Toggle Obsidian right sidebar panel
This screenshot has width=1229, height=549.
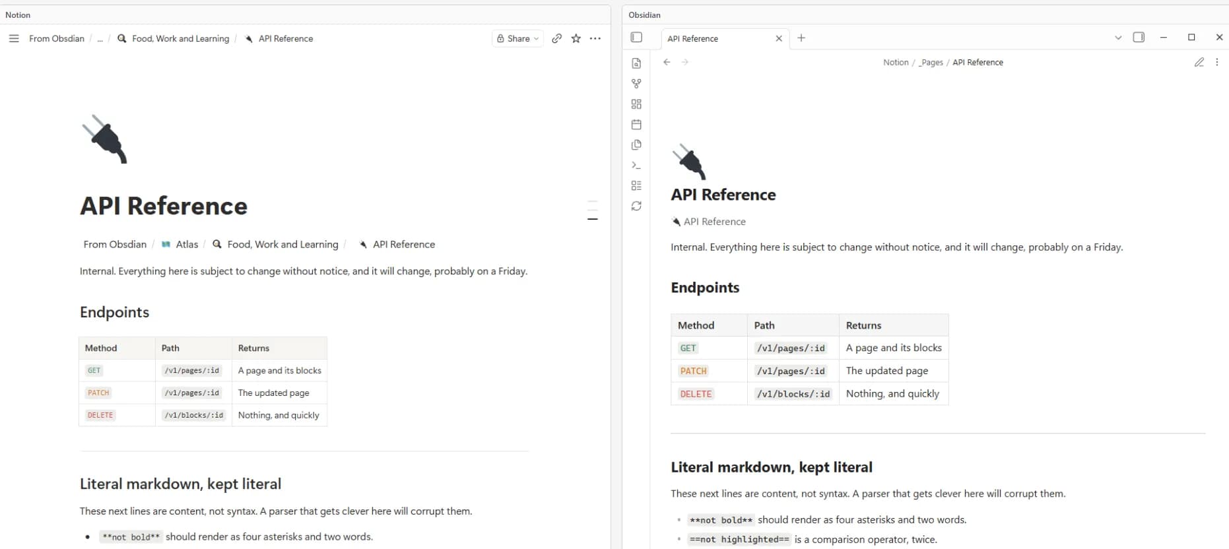click(x=1139, y=38)
